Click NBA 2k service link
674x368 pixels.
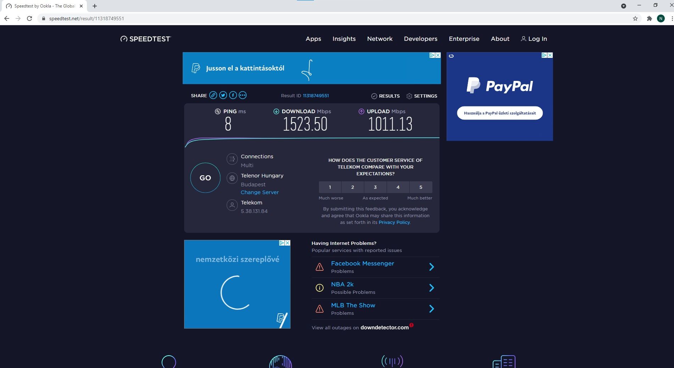[342, 284]
